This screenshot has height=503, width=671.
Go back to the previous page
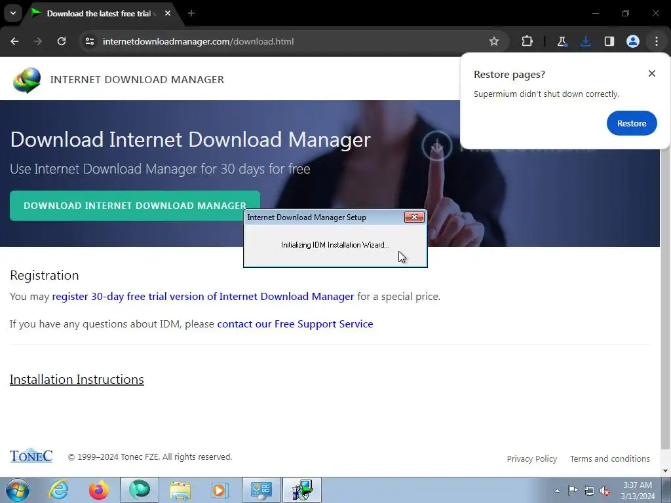click(x=14, y=41)
